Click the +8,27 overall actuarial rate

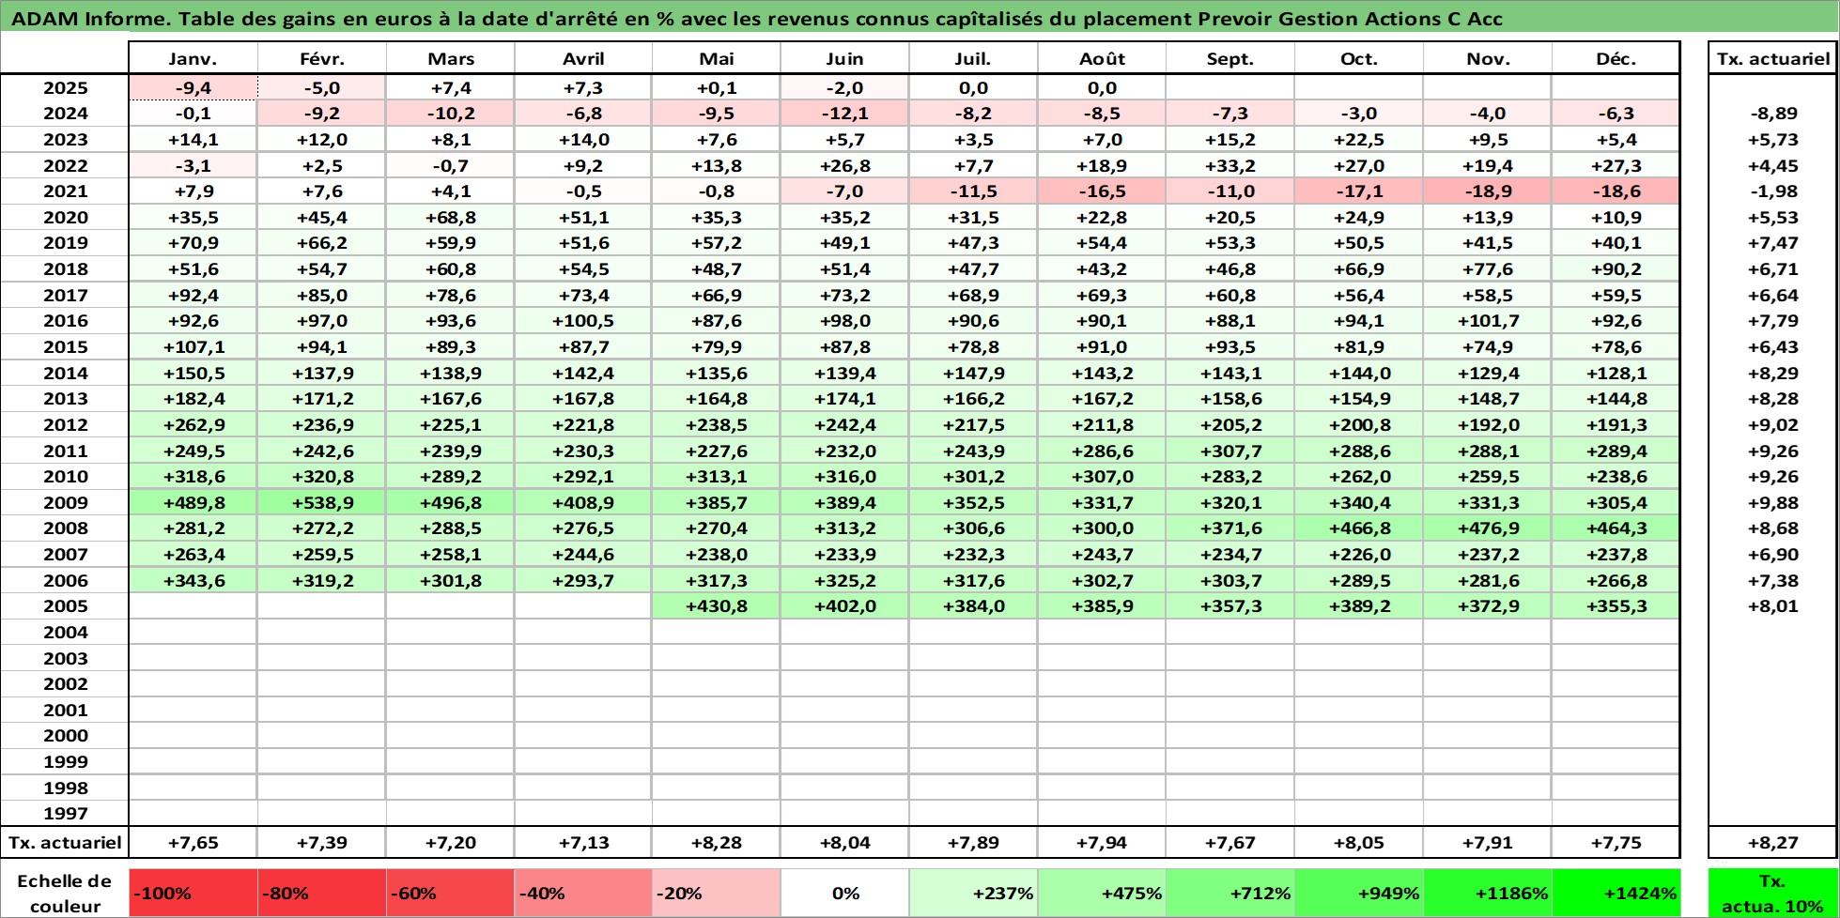1772,843
